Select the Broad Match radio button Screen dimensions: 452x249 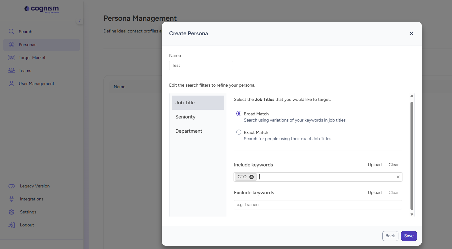[x=239, y=114]
